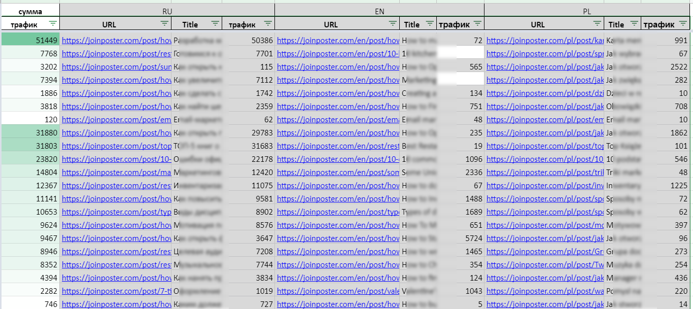Screen dimensions: 693x309
Task: Open the filter on the RU трафик column
Action: click(x=268, y=23)
